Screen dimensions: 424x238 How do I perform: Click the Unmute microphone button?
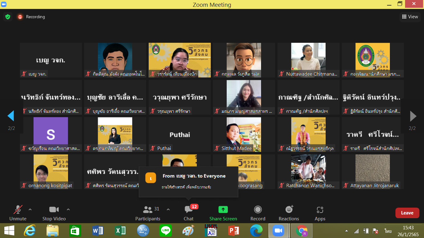click(x=18, y=214)
